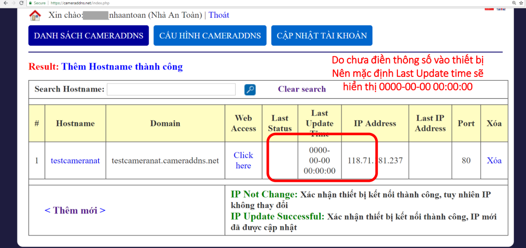Add a new hostname via Thêm mới
526x248 pixels.
(x=75, y=210)
